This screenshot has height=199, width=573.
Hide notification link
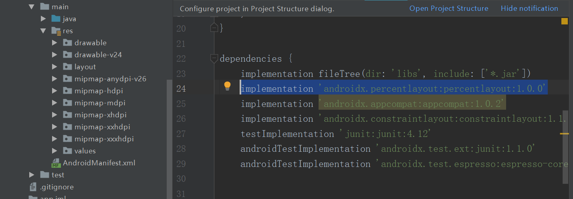pyautogui.click(x=529, y=8)
